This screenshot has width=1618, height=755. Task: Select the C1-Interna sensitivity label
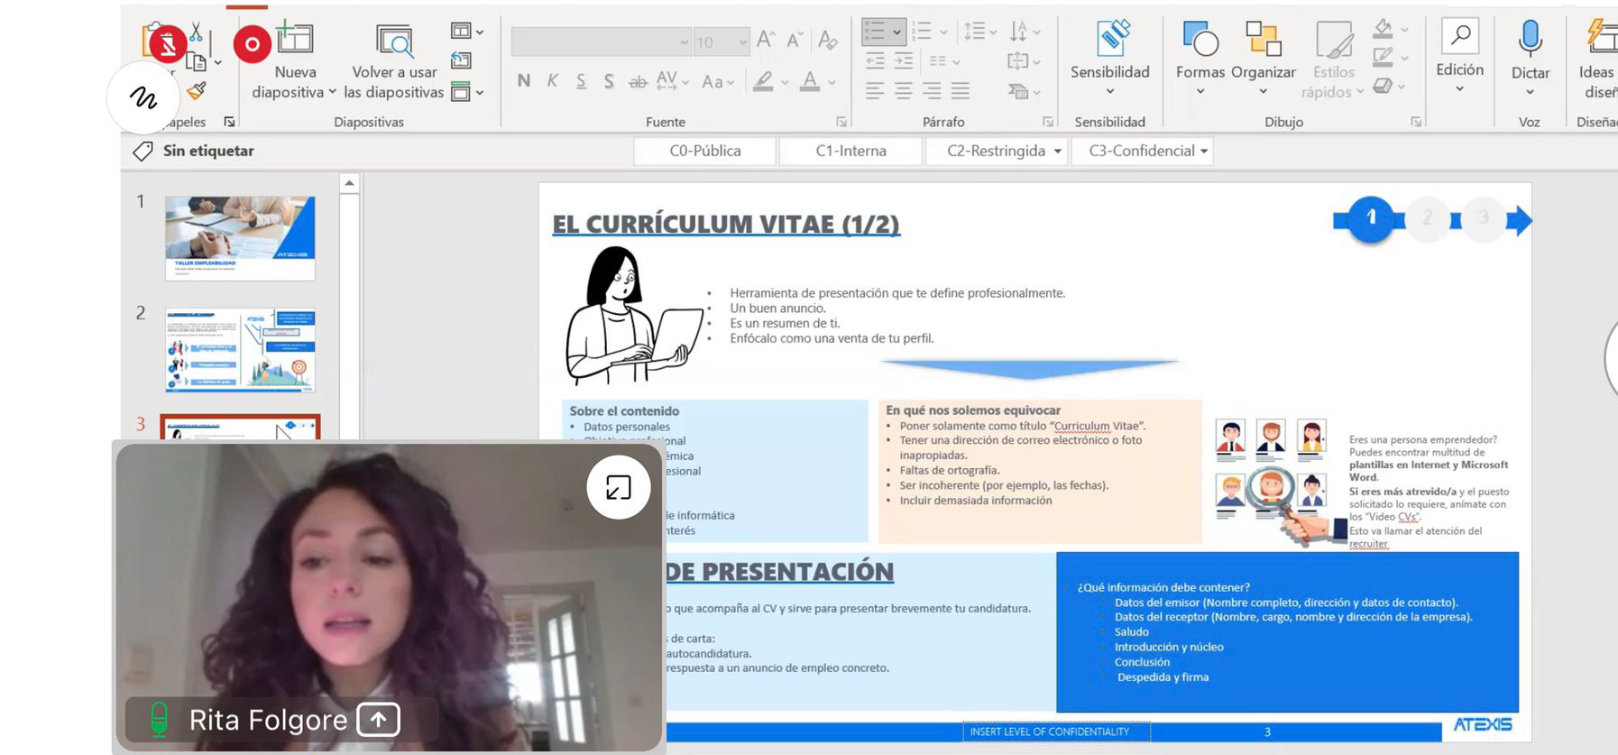[850, 151]
